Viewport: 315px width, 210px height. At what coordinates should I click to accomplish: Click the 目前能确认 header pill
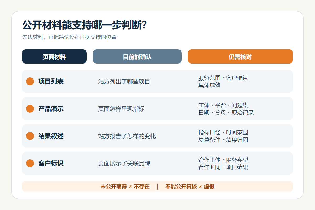coord(137,56)
